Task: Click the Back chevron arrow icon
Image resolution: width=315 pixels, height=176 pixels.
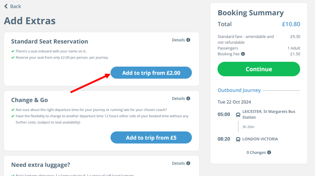Action: [6, 6]
